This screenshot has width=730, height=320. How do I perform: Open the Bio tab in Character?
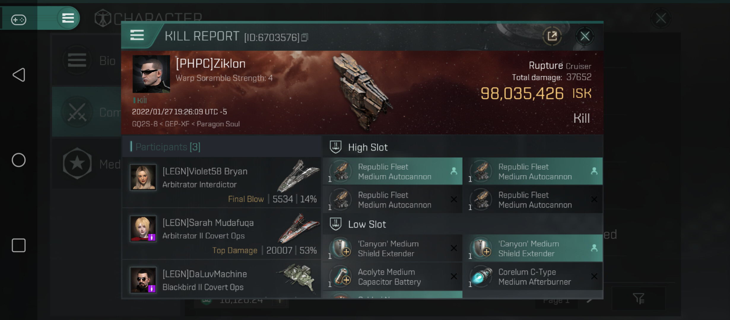click(89, 61)
